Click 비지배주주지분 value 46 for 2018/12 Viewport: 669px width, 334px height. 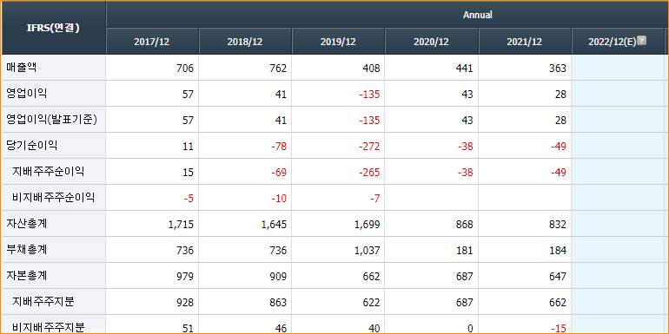[281, 328]
